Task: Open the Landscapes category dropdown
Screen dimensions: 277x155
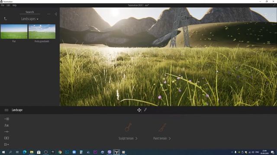Action: click(30, 19)
